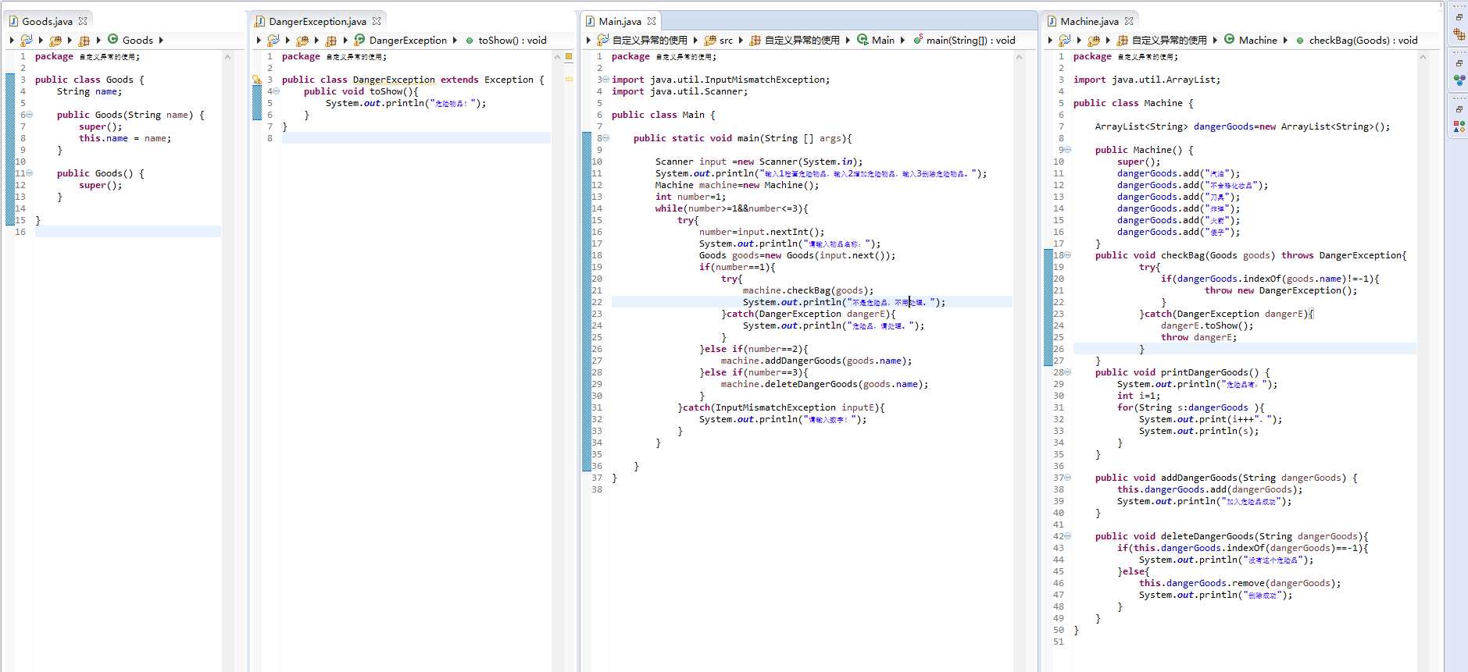This screenshot has height=672, width=1468.
Task: Open the arrow between Main and main(String[])
Action: 902,40
